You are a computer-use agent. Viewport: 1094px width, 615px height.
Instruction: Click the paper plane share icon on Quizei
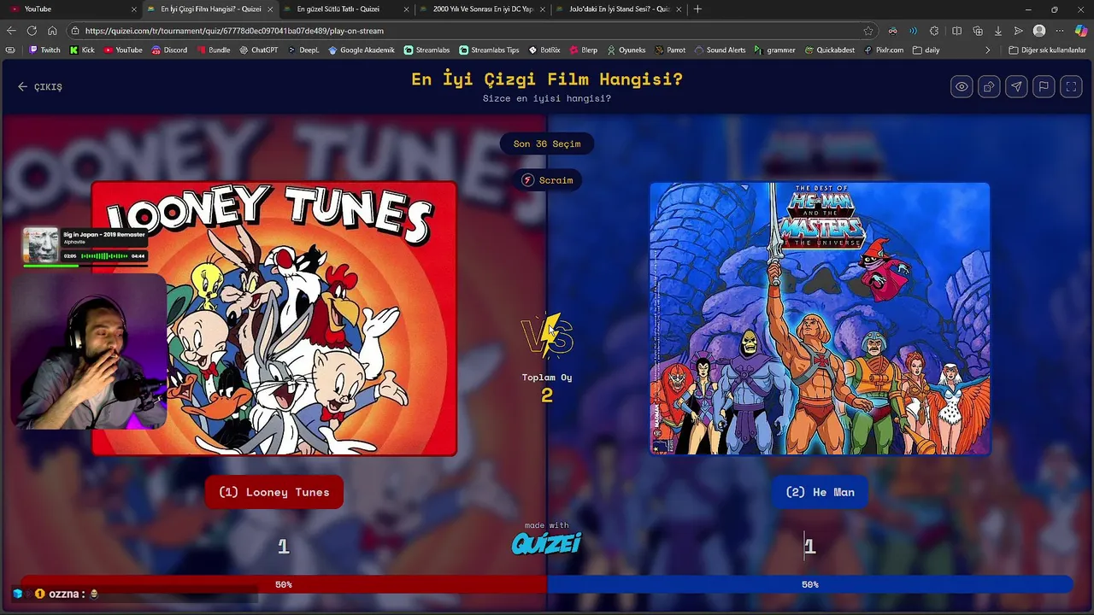pyautogui.click(x=1016, y=86)
